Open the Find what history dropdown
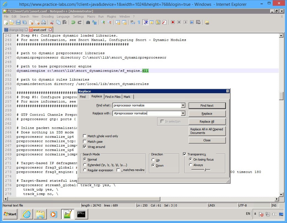Image resolution: width=287 pixels, height=223 pixels. pyautogui.click(x=183, y=105)
